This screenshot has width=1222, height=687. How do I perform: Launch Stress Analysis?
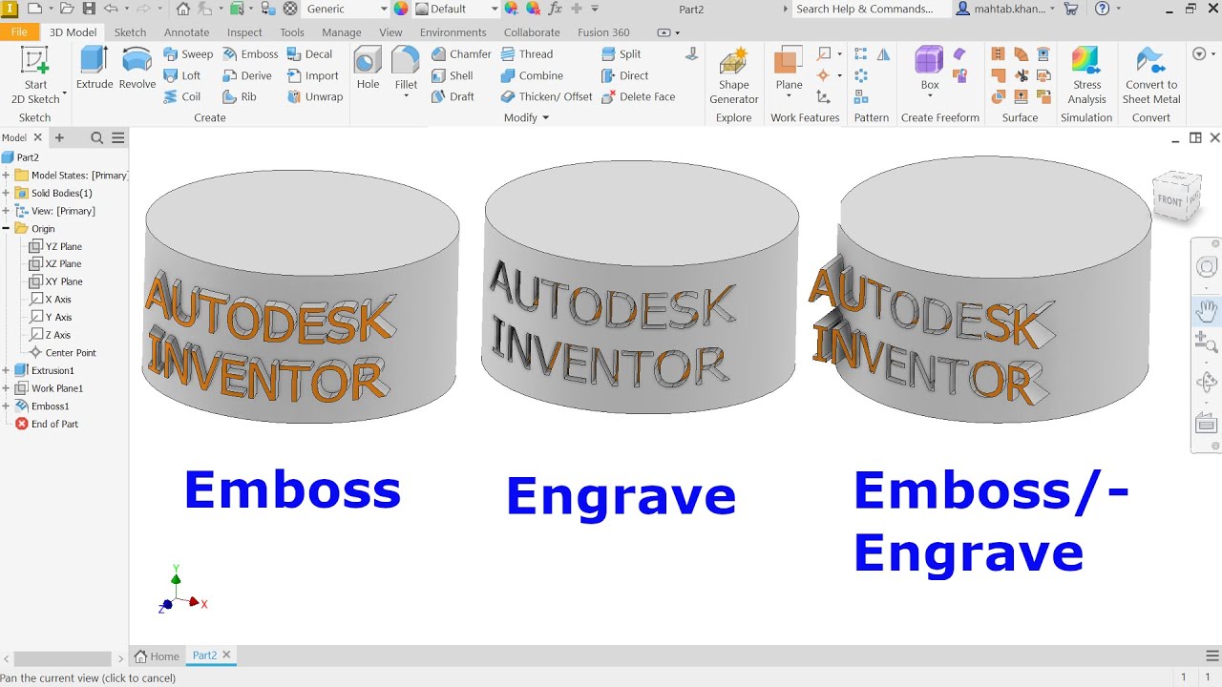point(1086,75)
